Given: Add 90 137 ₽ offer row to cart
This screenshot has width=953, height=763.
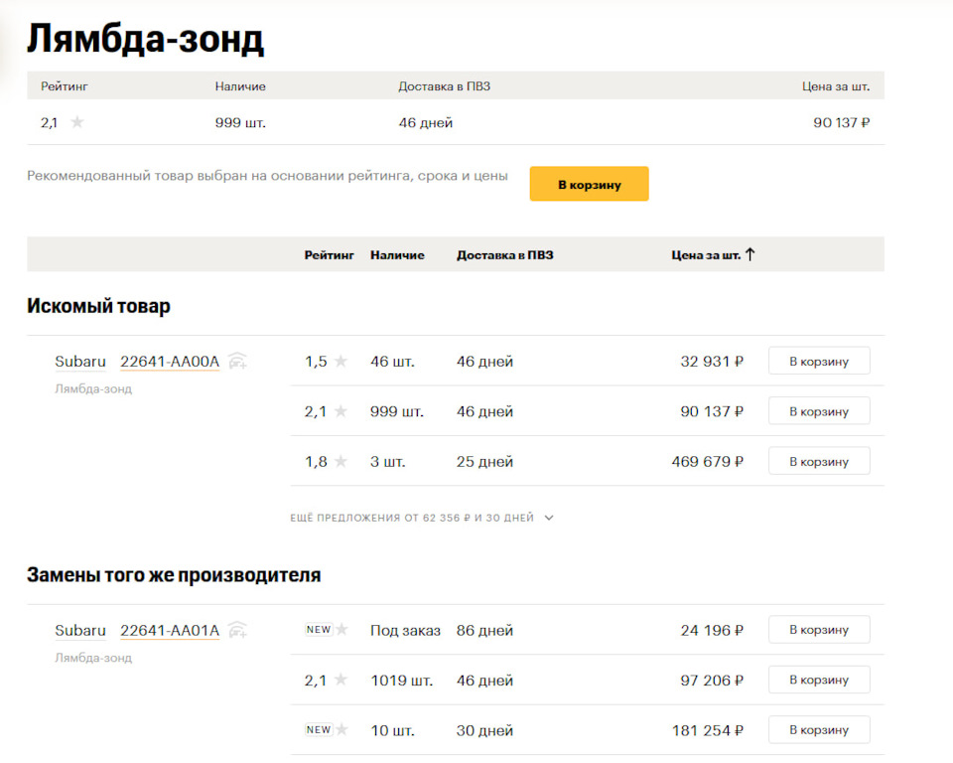Looking at the screenshot, I should tap(819, 410).
